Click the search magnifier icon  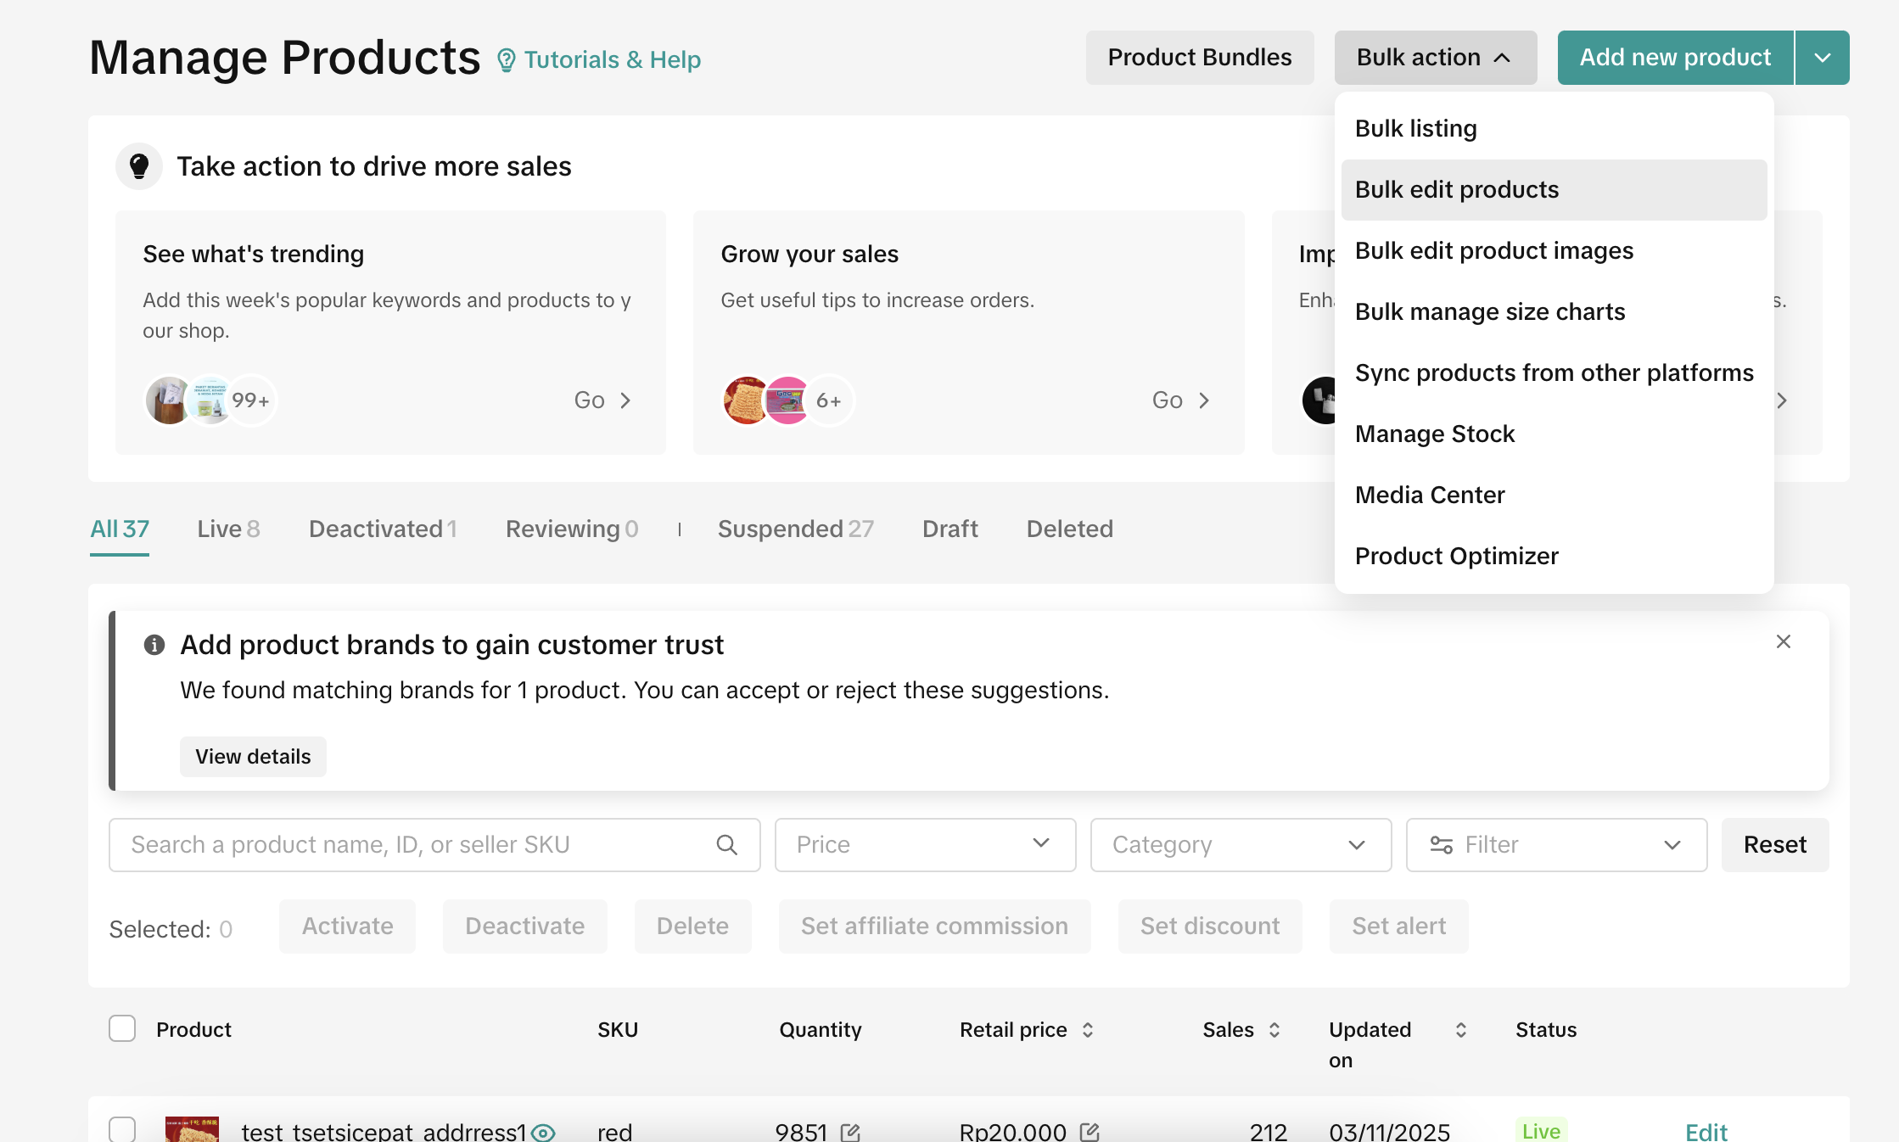point(726,844)
